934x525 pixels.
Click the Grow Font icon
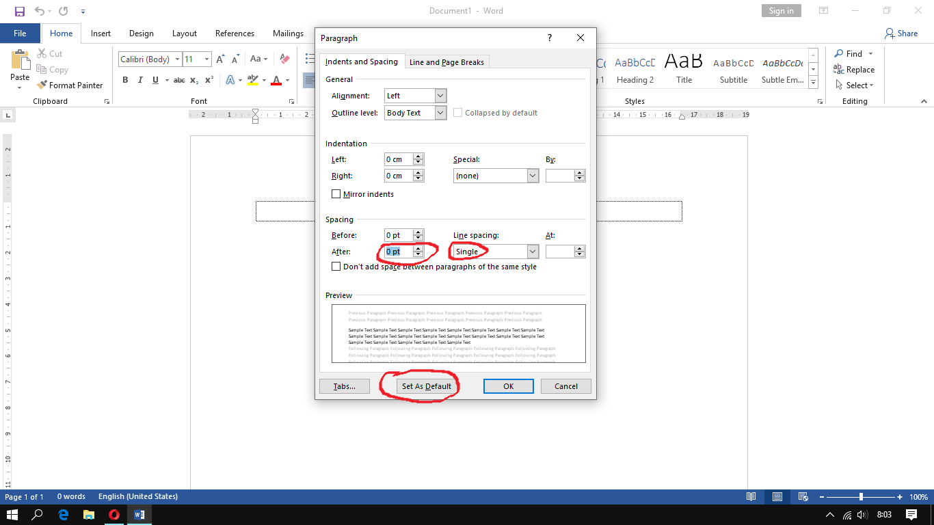coord(221,59)
